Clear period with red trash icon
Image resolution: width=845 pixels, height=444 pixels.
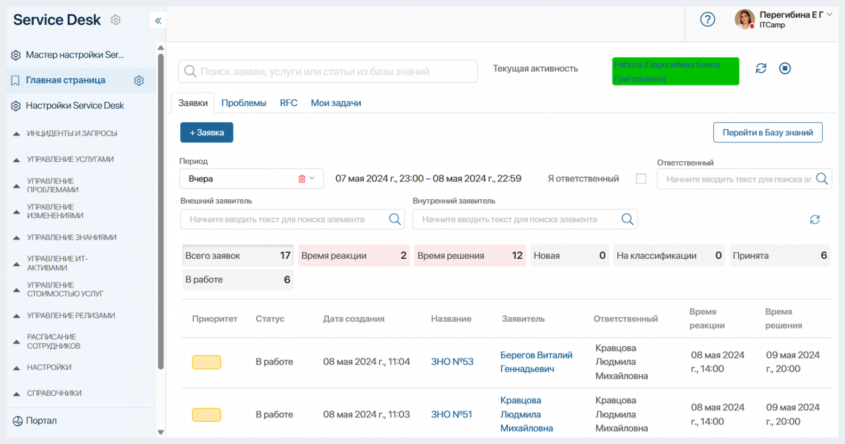tap(302, 179)
